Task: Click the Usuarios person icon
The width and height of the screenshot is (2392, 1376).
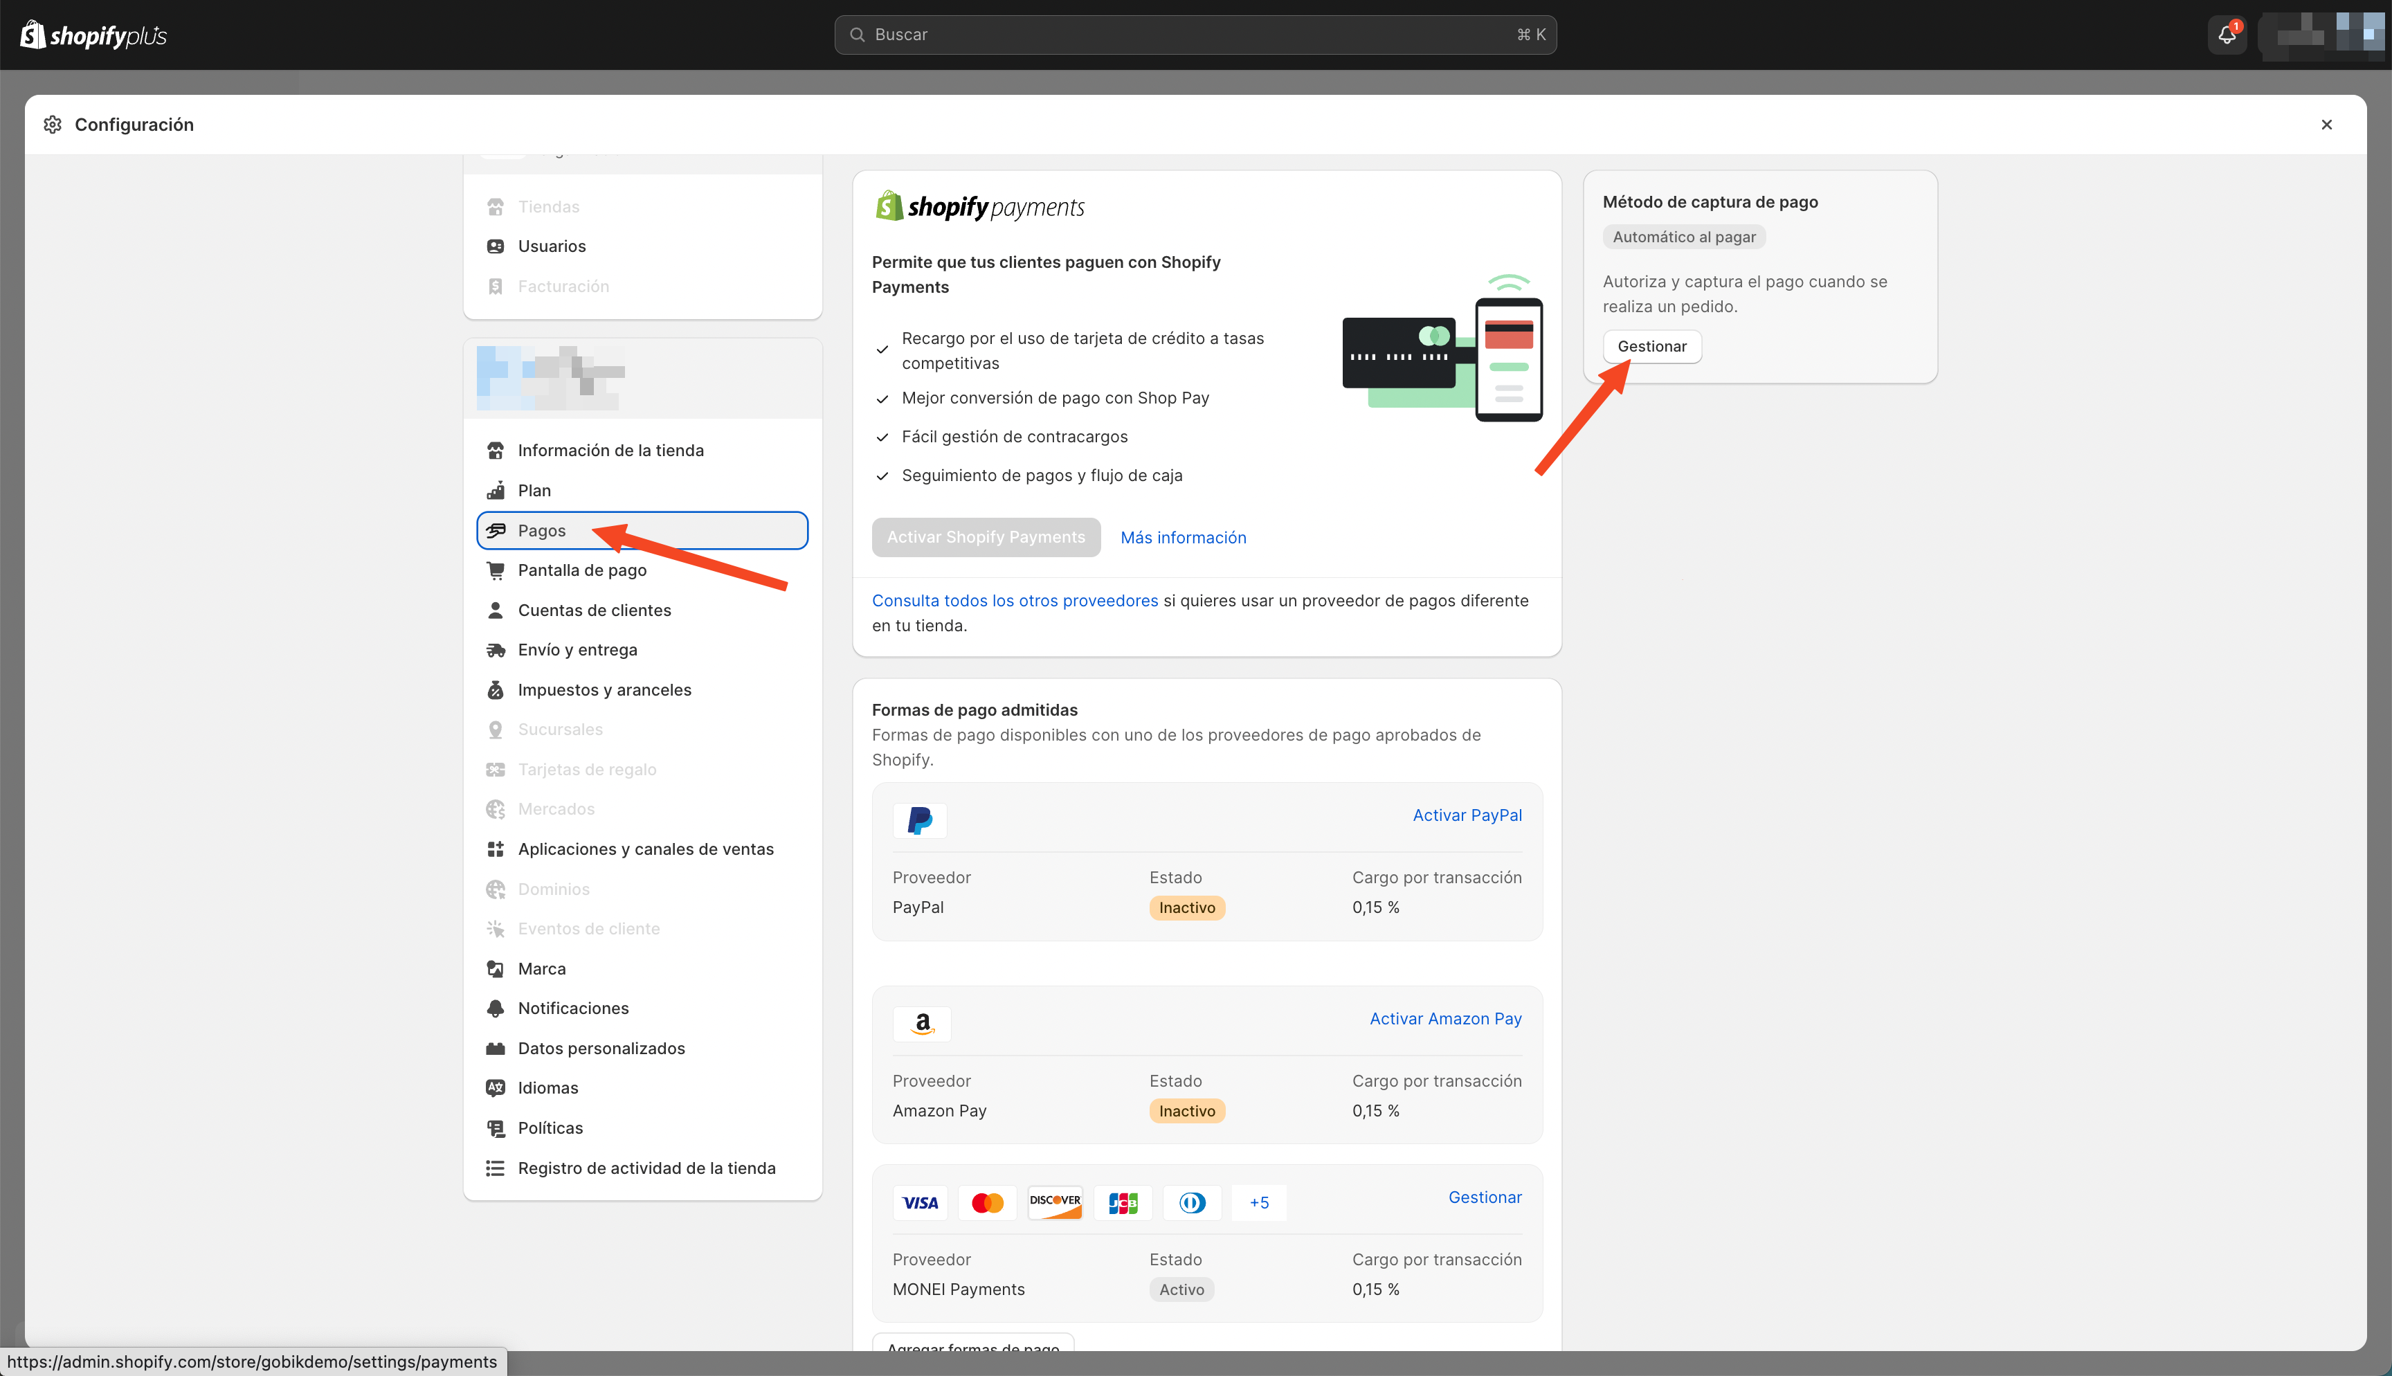Action: pos(495,246)
